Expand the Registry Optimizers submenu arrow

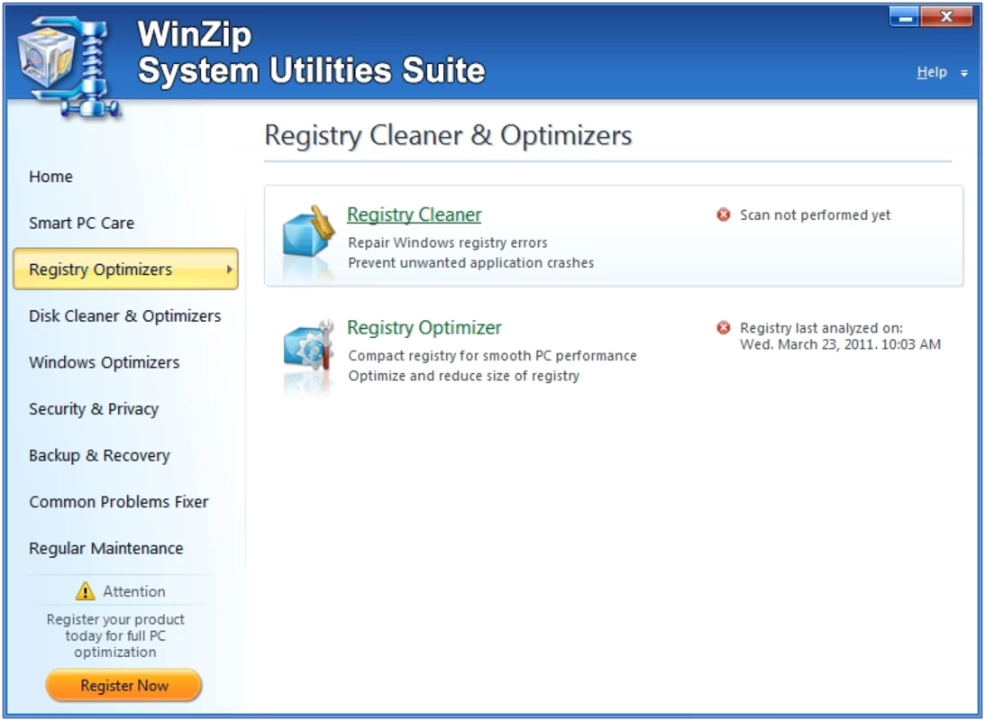[229, 269]
